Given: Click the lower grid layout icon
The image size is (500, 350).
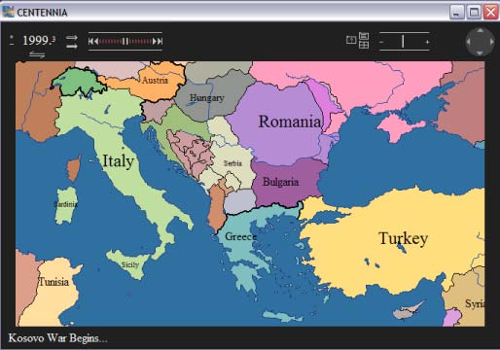Looking at the screenshot, I should [364, 45].
